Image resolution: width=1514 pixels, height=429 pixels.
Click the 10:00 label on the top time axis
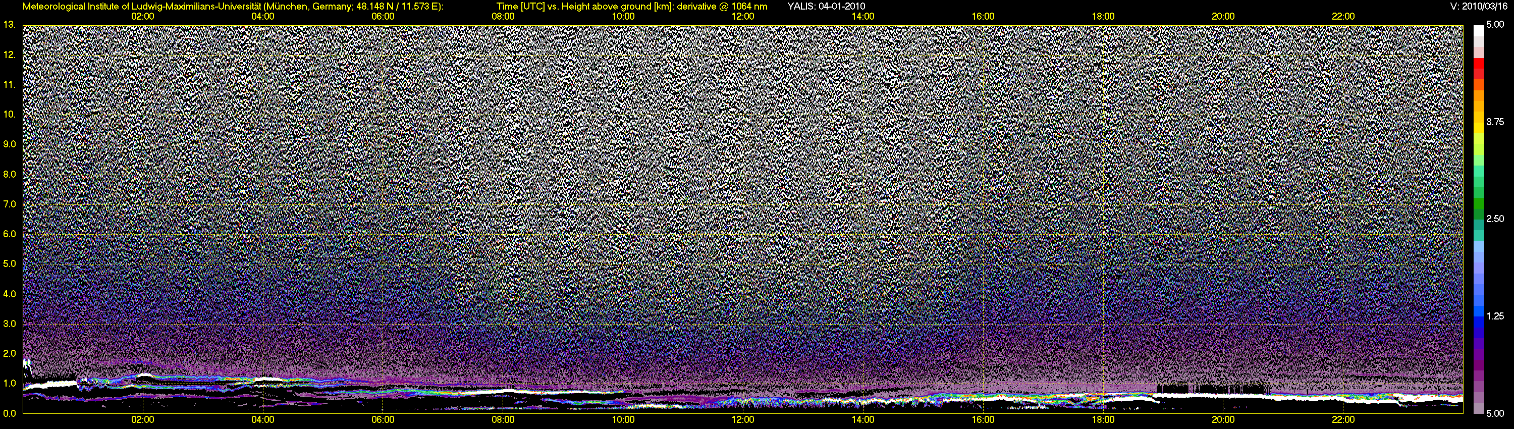[623, 17]
